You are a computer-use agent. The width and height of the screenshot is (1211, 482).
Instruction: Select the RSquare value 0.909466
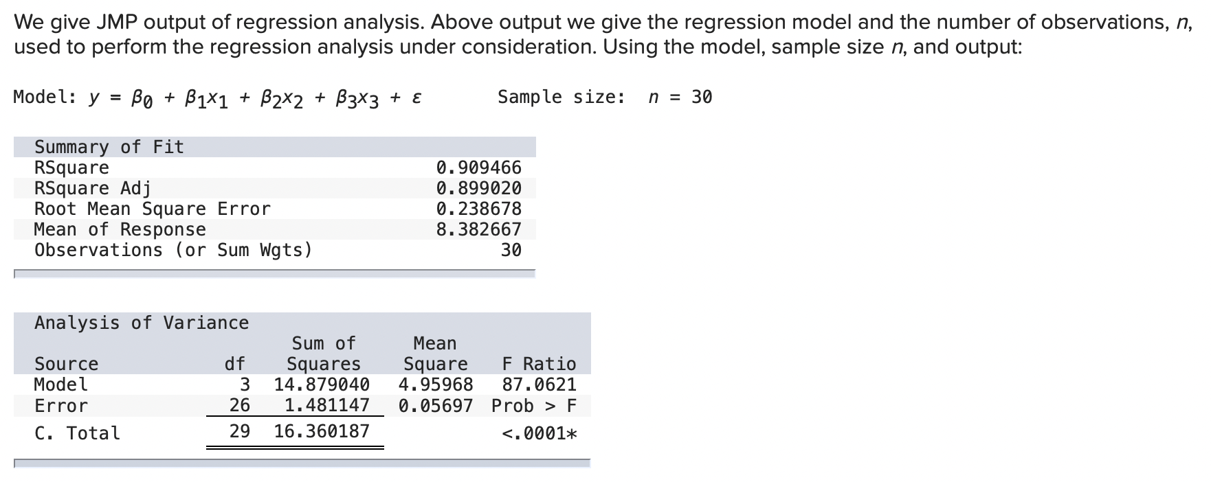coord(479,168)
